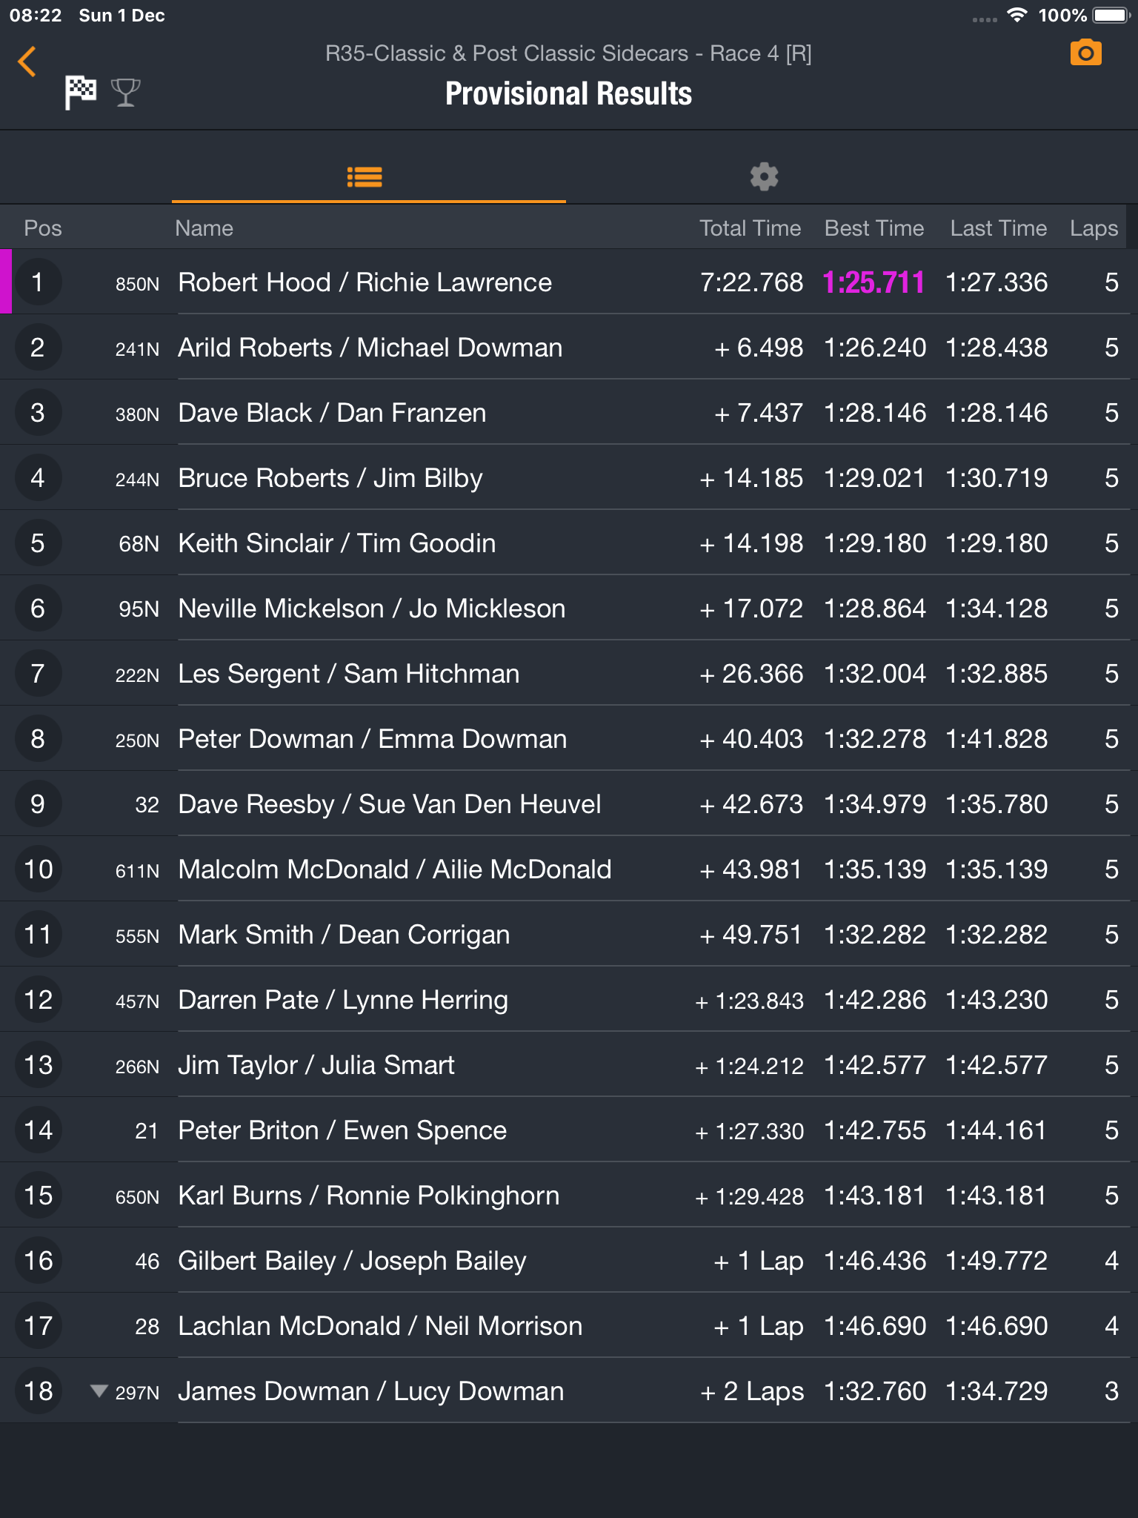
Task: Tap position 18 circle badge
Action: click(x=38, y=1391)
